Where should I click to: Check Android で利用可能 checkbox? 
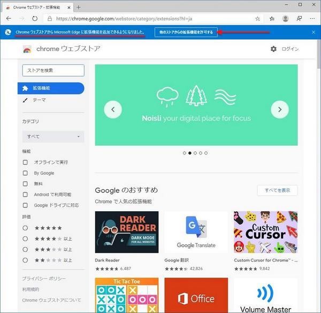[x=25, y=195]
